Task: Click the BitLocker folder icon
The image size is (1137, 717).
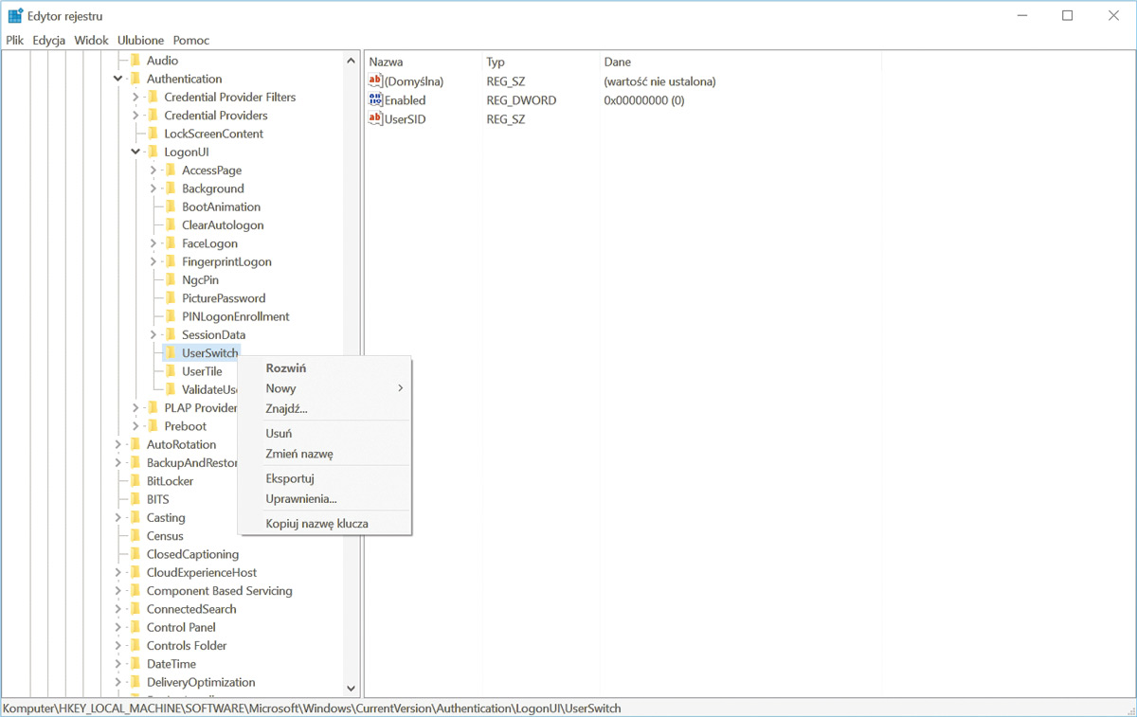Action: click(x=135, y=481)
